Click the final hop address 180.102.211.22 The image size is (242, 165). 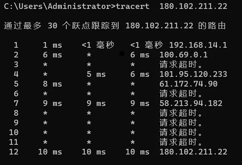click(193, 152)
